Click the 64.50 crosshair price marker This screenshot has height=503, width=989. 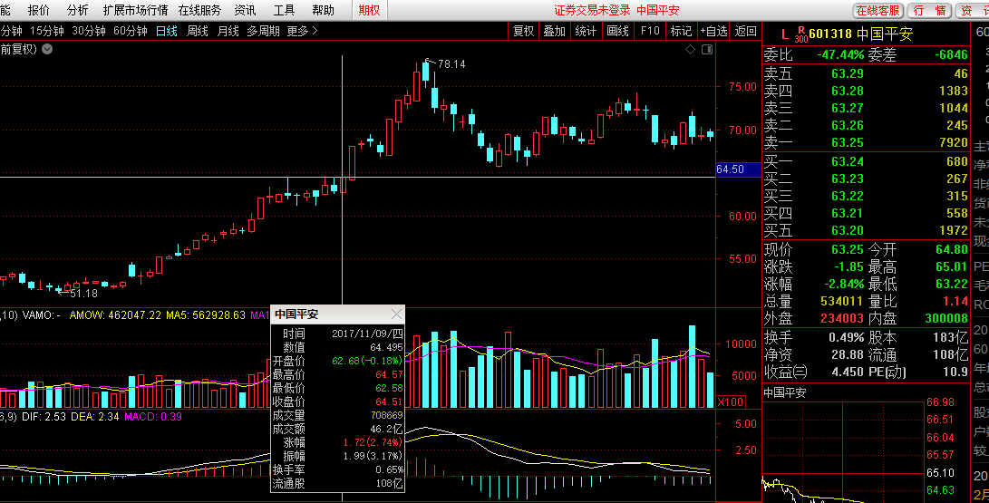pos(738,169)
